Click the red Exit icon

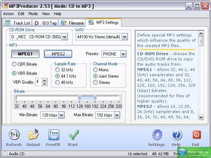[196, 135]
